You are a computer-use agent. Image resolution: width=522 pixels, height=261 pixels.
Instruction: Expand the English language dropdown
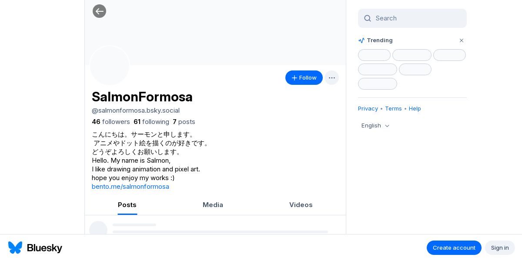pos(375,126)
